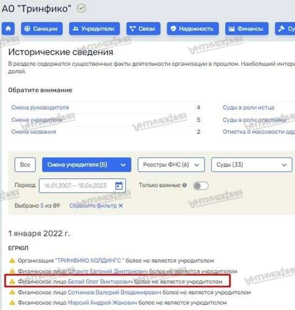Open the Реестры ФНС (6) dropdown
295x310 pixels.
(171, 165)
